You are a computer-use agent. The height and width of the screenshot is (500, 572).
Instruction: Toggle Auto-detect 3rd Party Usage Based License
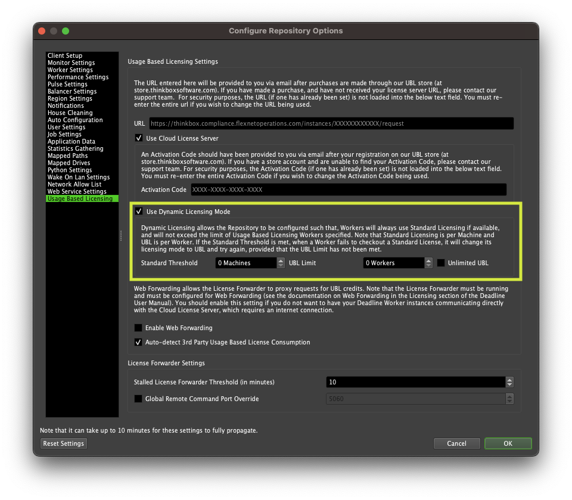click(x=138, y=342)
